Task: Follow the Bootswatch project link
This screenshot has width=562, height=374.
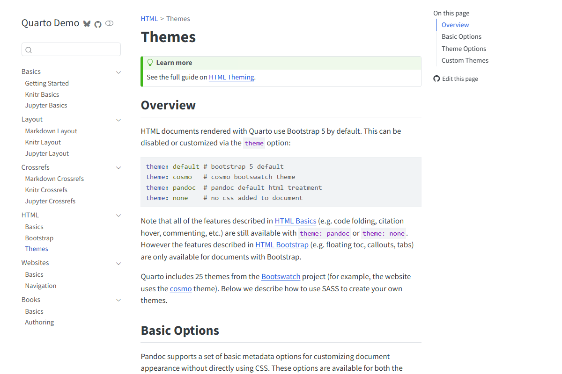Action: (x=281, y=276)
